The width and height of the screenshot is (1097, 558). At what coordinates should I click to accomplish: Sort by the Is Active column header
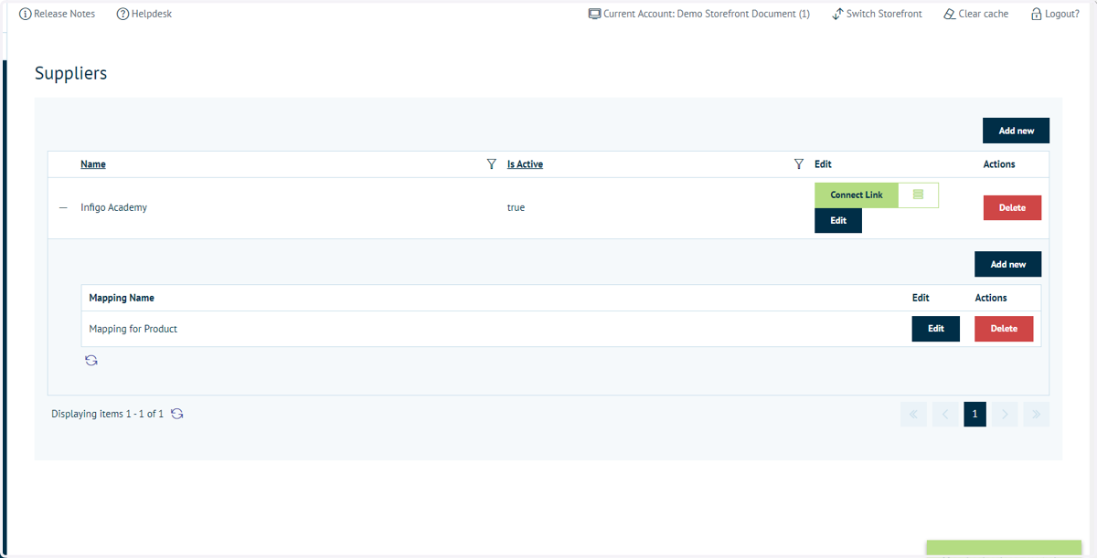pos(525,164)
